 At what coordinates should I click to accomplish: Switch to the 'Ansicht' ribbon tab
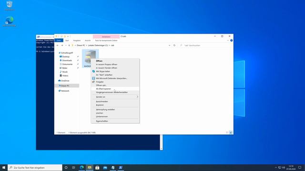click(x=88, y=40)
